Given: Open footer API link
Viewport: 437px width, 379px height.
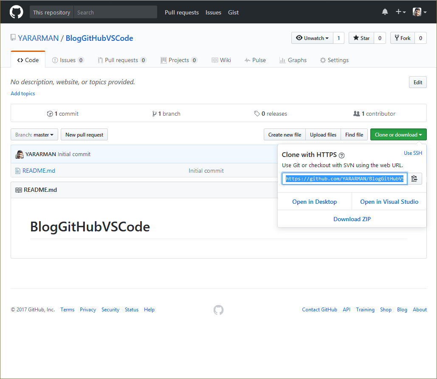Looking at the screenshot, I should [x=347, y=310].
